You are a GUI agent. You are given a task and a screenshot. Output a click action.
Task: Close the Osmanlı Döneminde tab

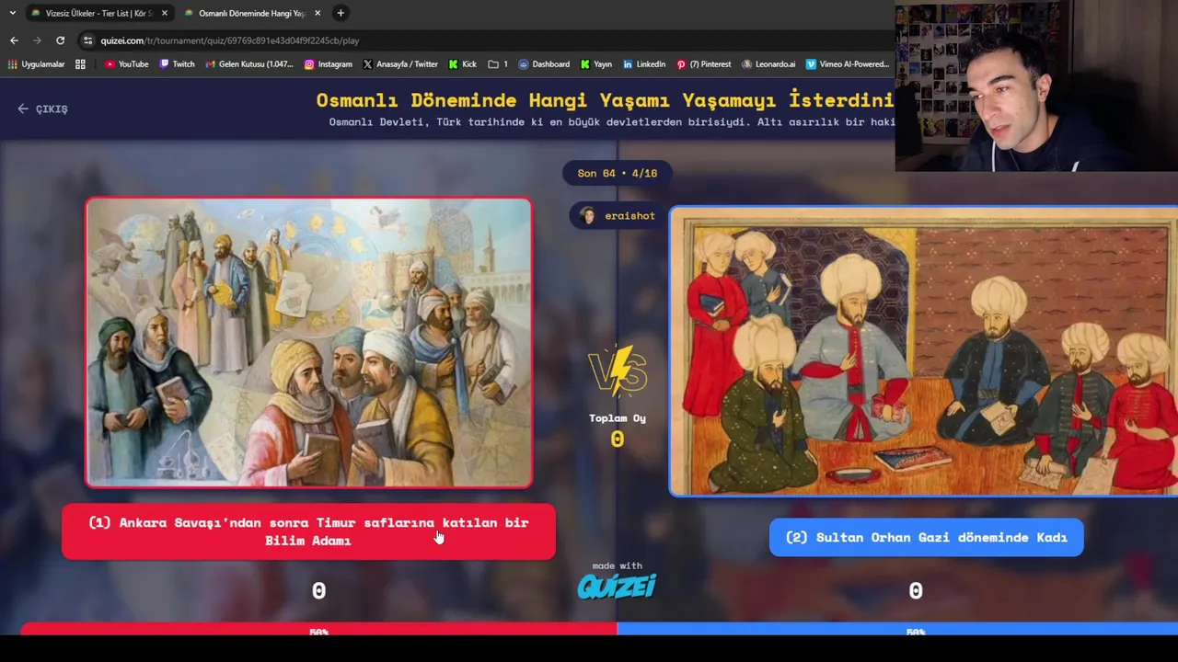(x=318, y=13)
